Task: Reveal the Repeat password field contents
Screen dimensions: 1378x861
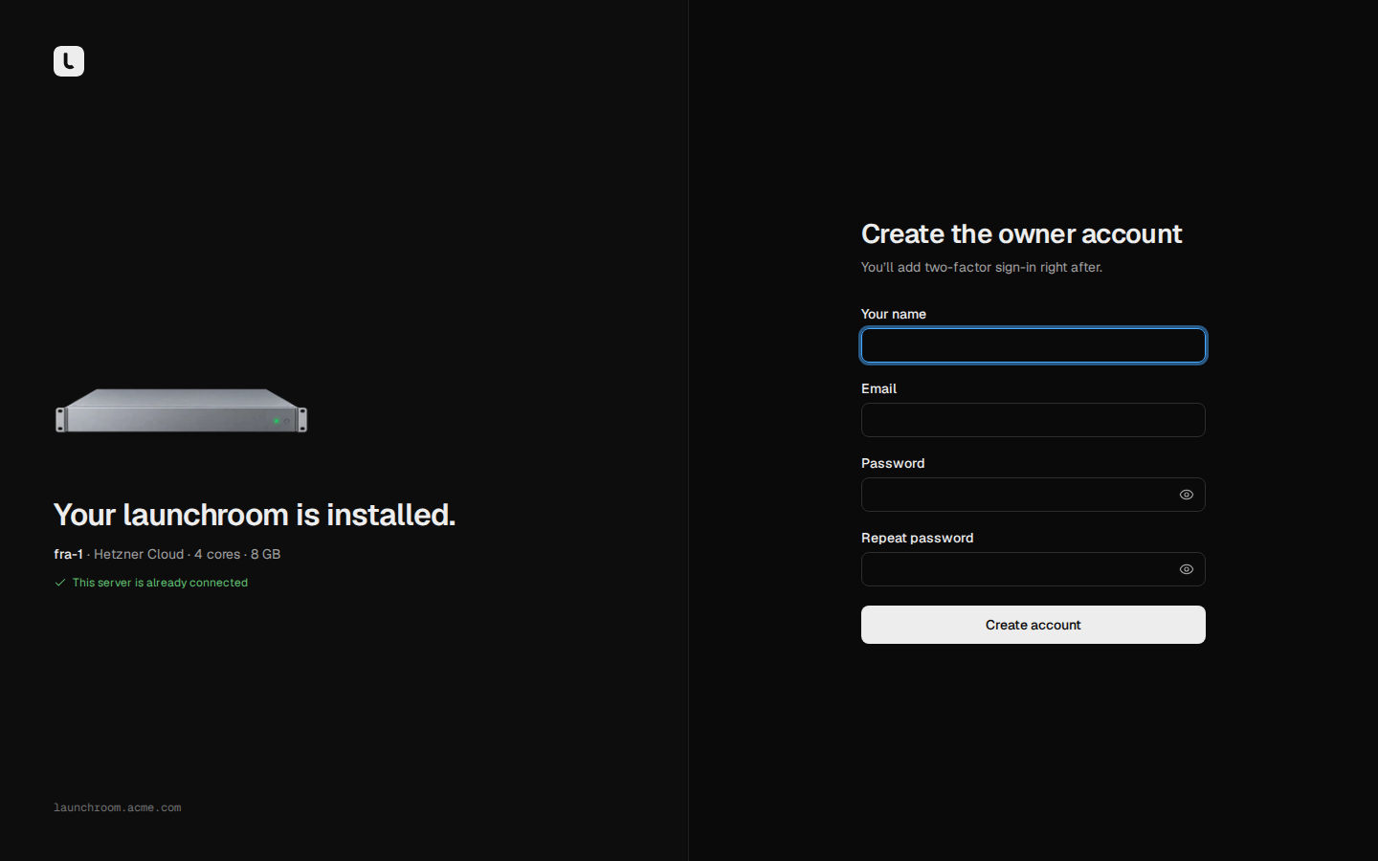Action: (x=1187, y=569)
